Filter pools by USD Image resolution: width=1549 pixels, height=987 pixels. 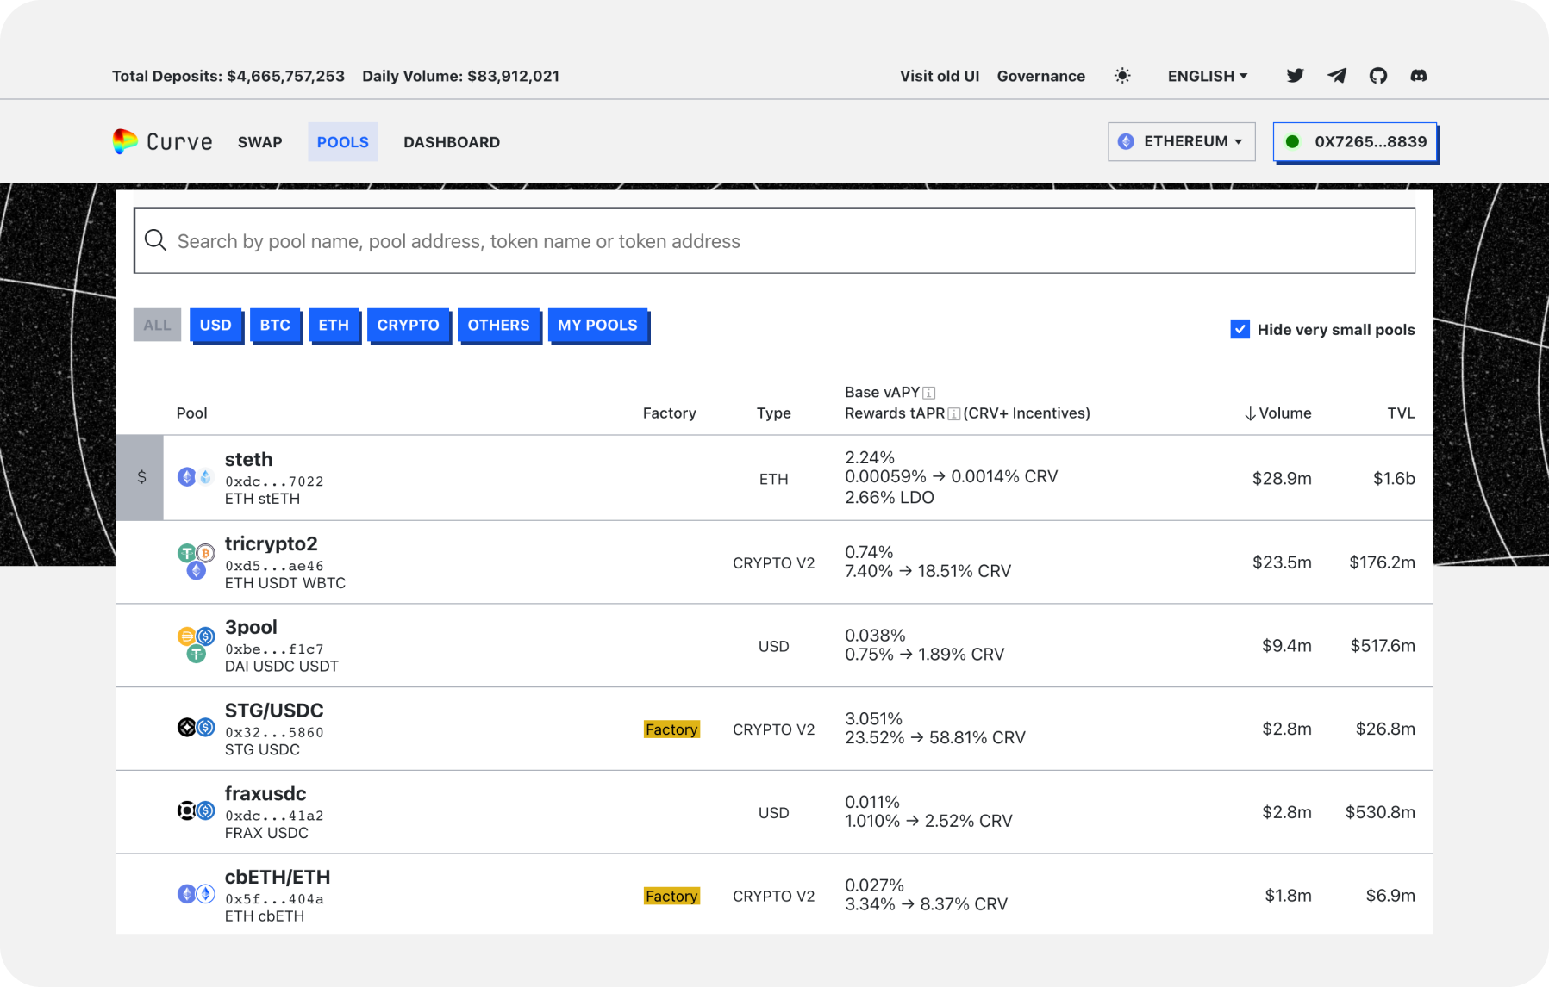[x=215, y=325]
